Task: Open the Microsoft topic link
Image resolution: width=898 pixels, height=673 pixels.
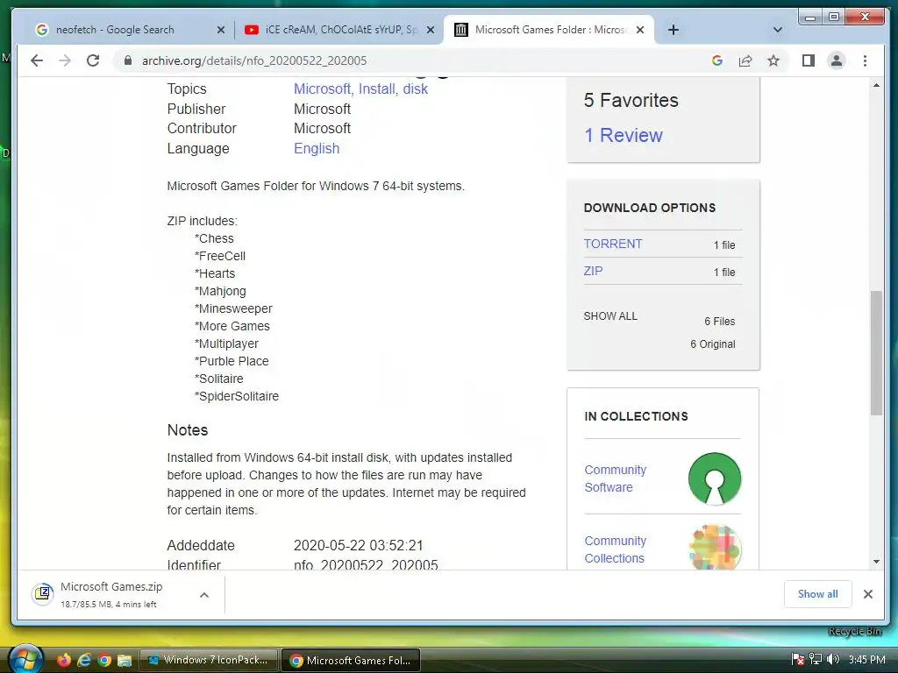Action: [323, 89]
